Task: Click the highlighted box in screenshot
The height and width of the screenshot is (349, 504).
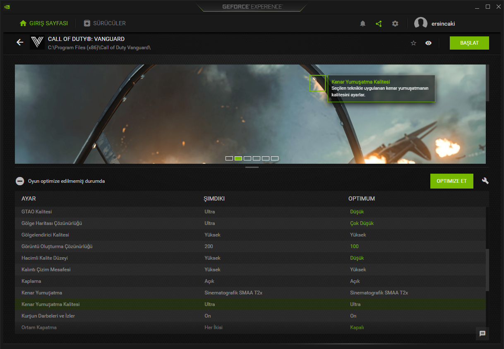Action: (x=317, y=83)
